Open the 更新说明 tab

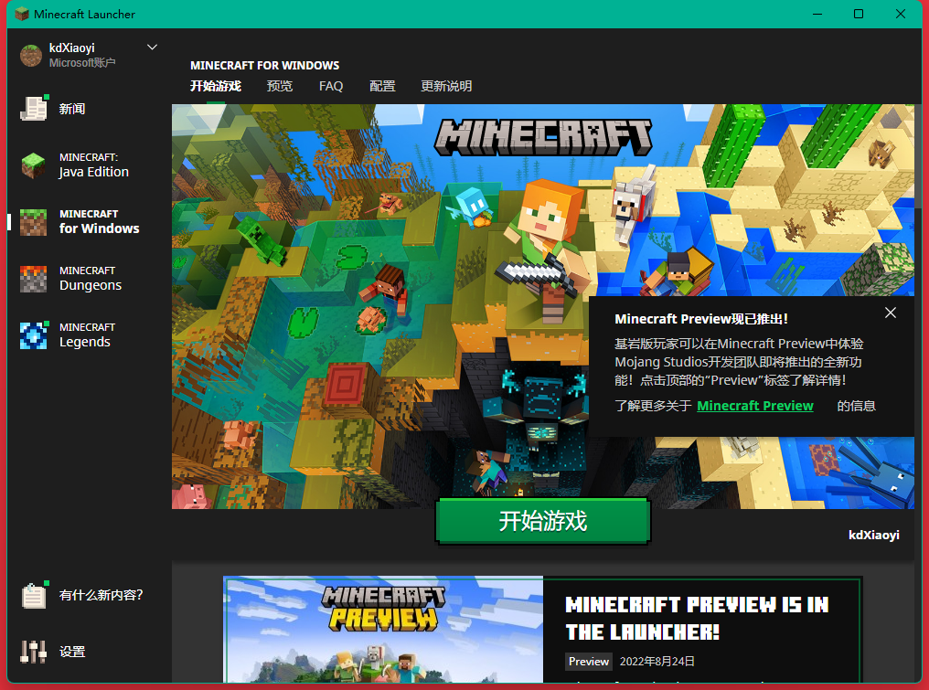pyautogui.click(x=446, y=86)
